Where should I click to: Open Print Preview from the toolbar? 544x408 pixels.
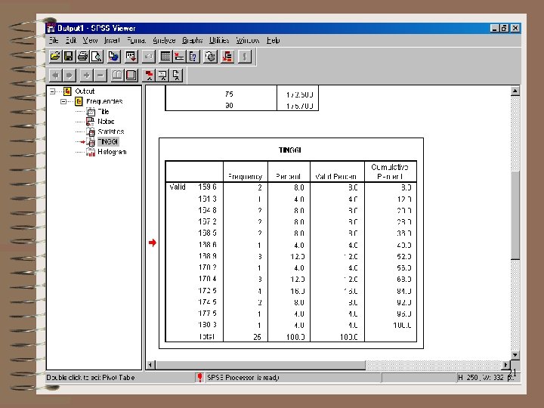click(x=97, y=56)
